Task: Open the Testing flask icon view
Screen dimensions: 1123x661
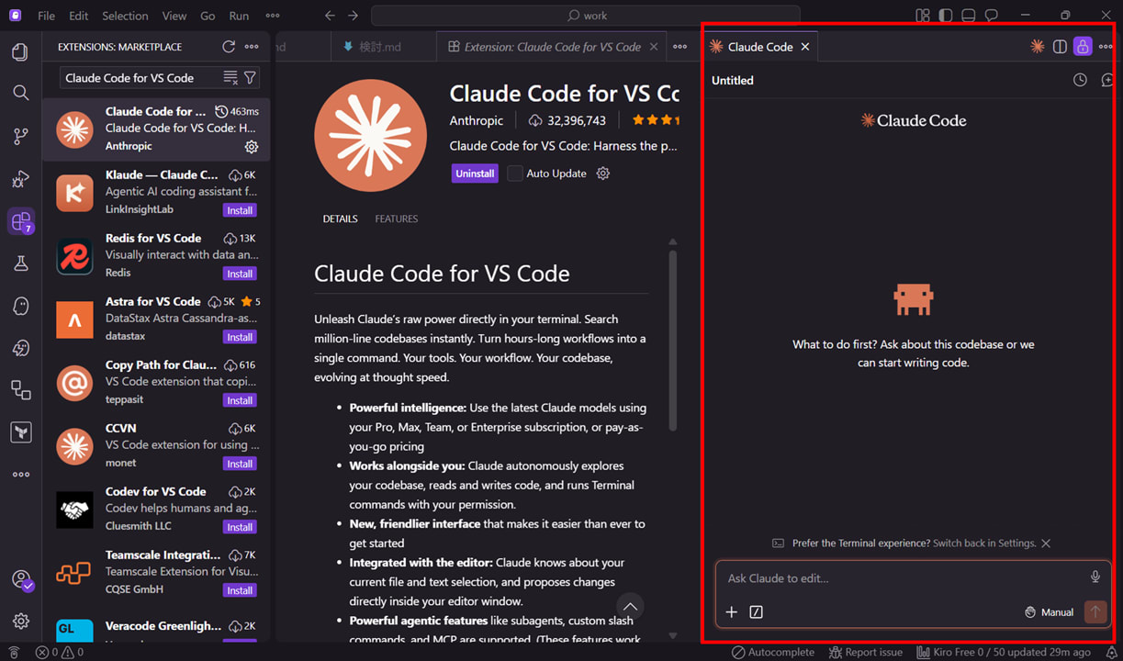Action: (20, 263)
